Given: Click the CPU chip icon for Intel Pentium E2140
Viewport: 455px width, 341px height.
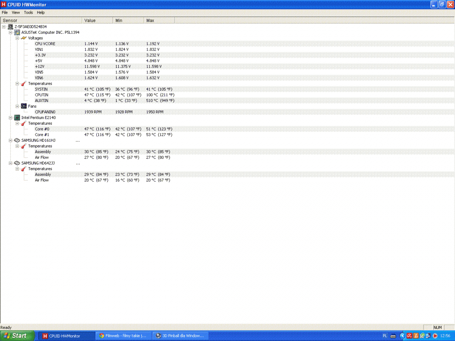Looking at the screenshot, I should [17, 117].
